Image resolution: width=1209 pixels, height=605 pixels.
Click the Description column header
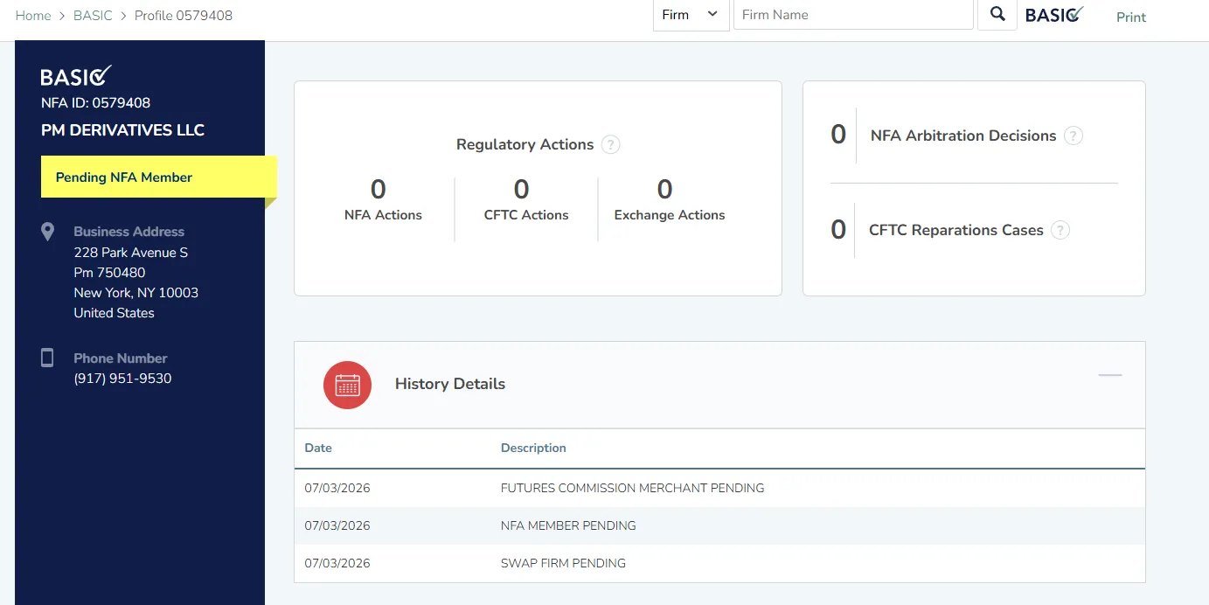point(533,448)
